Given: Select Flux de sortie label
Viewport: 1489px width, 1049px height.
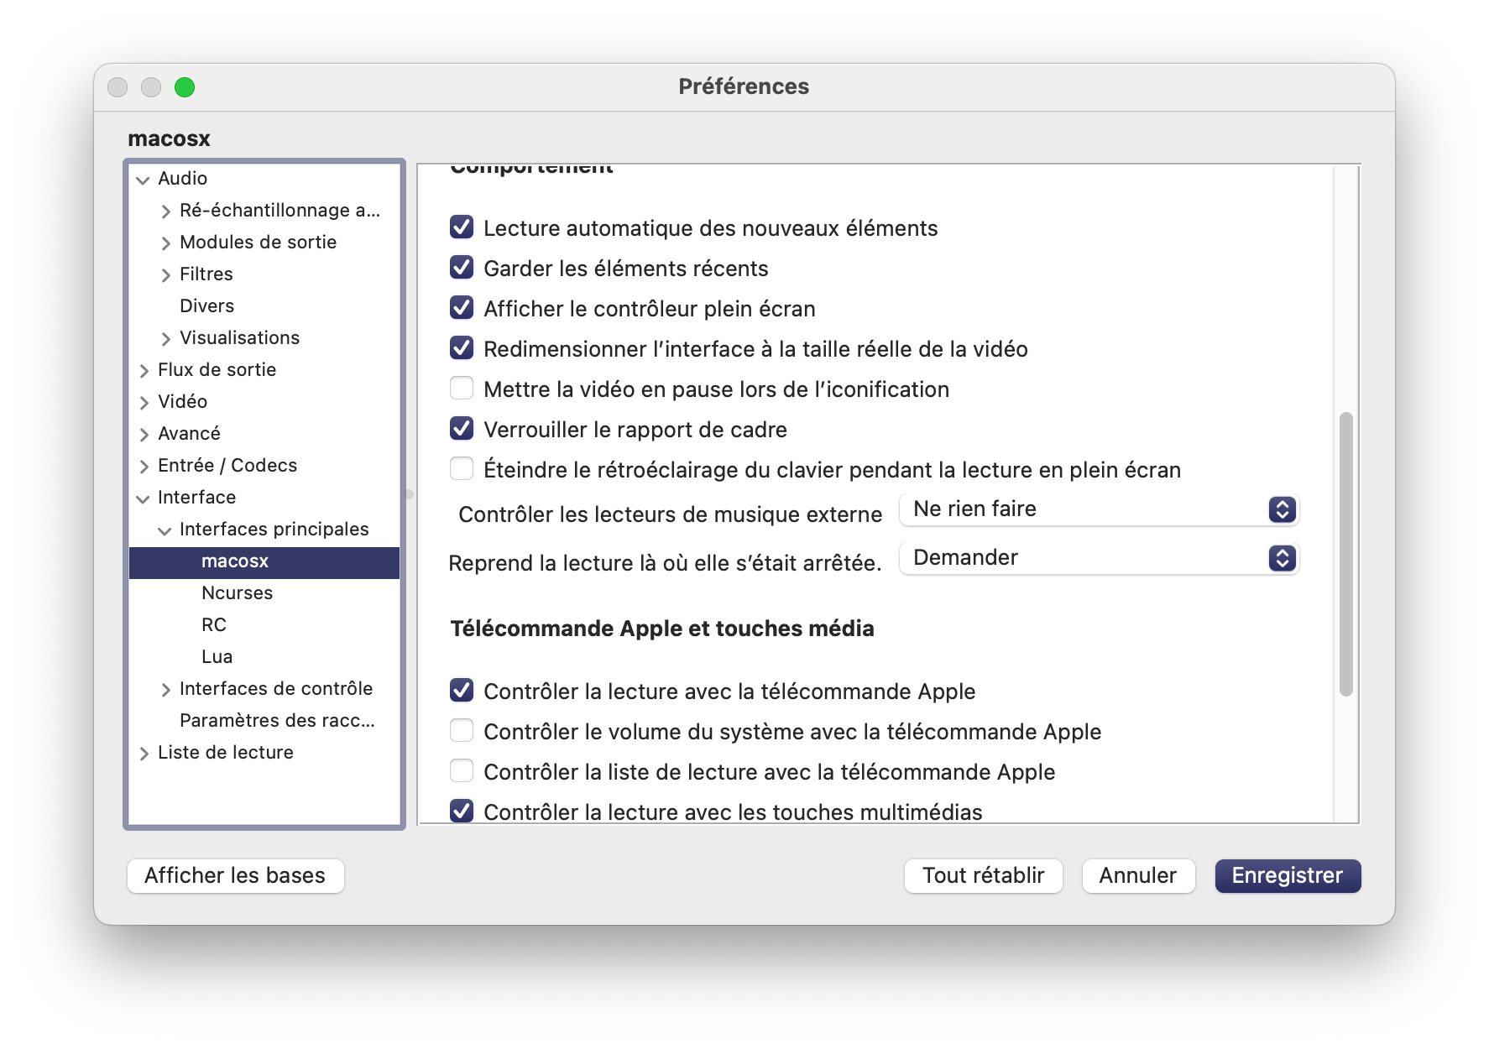Looking at the screenshot, I should 217,369.
